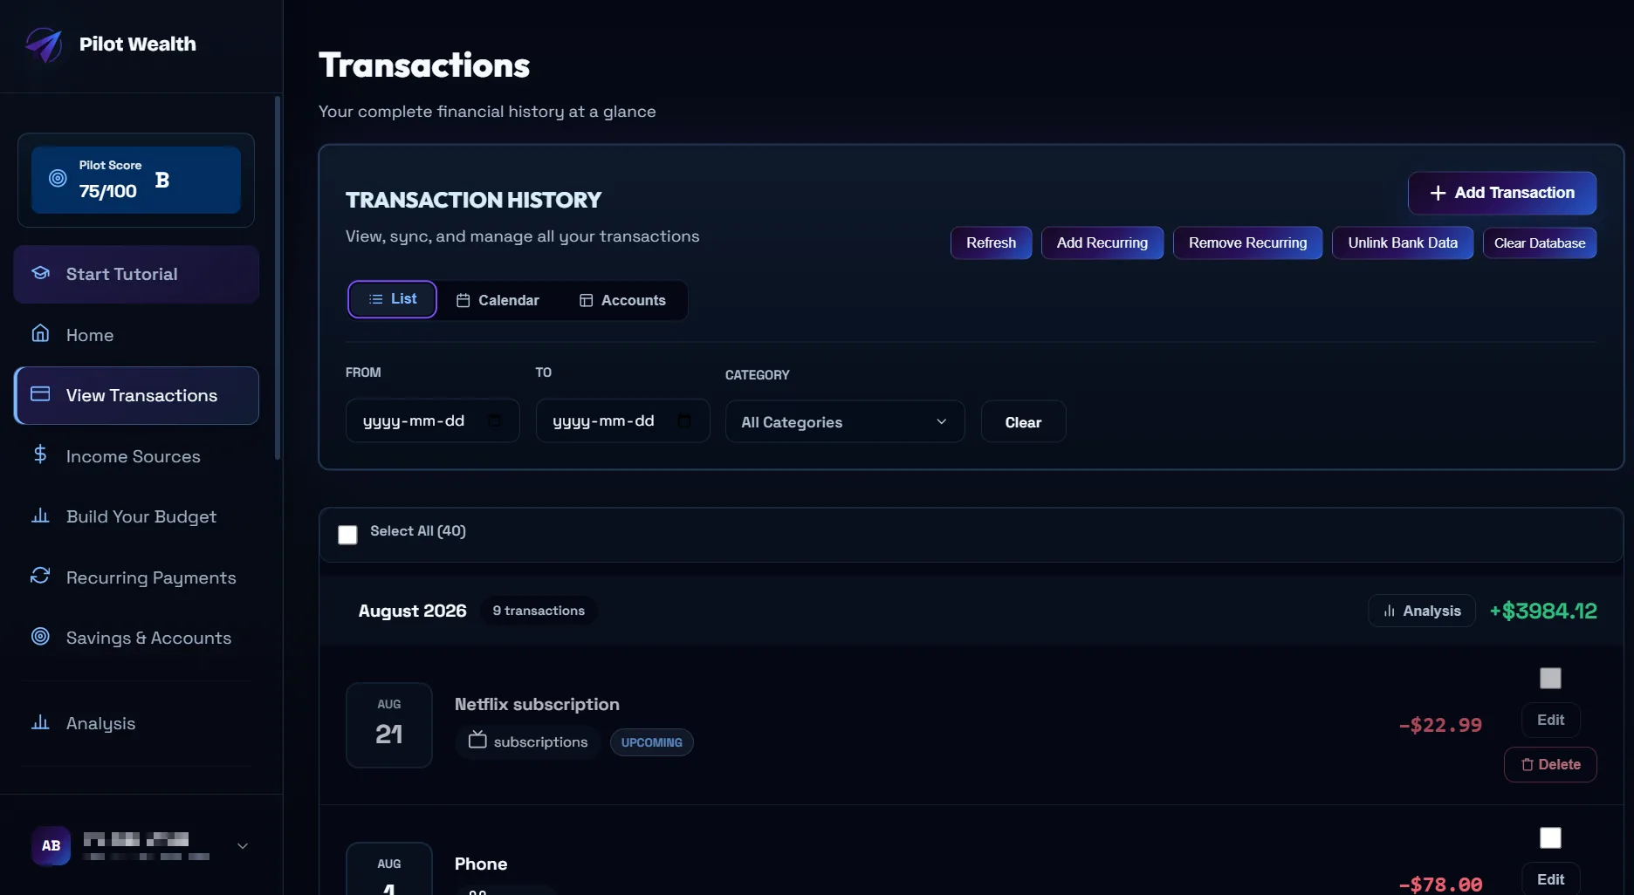Click the Refresh button
The height and width of the screenshot is (895, 1634).
(x=991, y=243)
